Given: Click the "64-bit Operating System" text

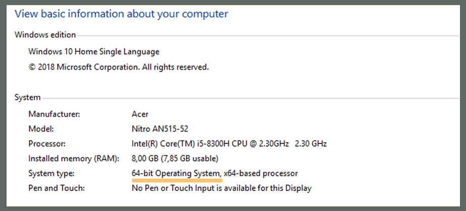Looking at the screenshot, I should pos(175,173).
